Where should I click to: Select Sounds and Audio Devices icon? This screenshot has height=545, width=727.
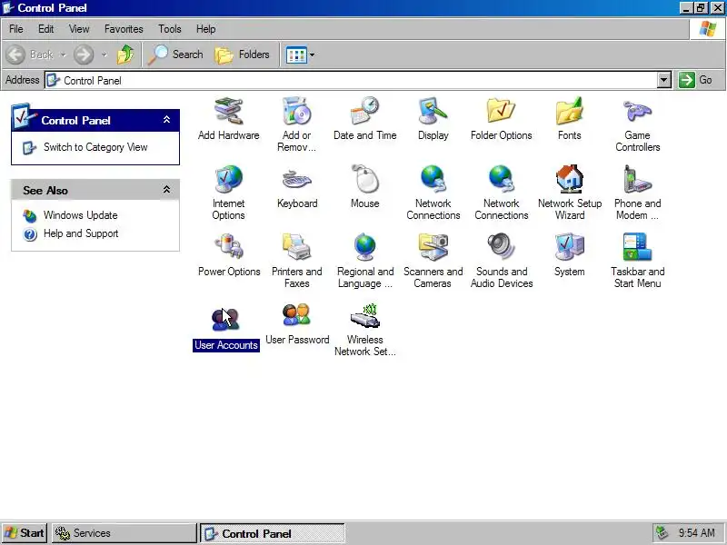[502, 247]
